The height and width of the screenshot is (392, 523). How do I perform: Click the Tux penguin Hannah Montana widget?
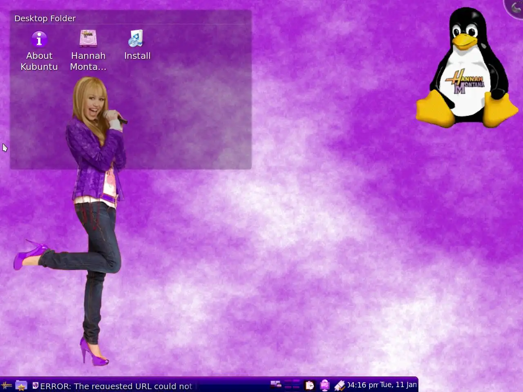pyautogui.click(x=467, y=68)
